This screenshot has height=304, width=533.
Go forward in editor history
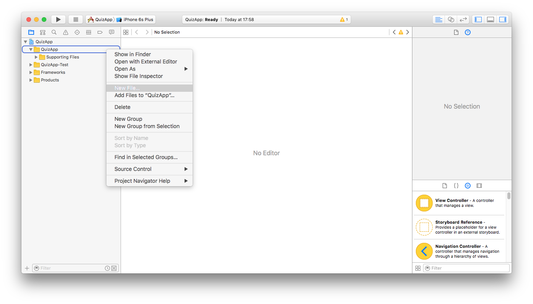[x=147, y=32]
